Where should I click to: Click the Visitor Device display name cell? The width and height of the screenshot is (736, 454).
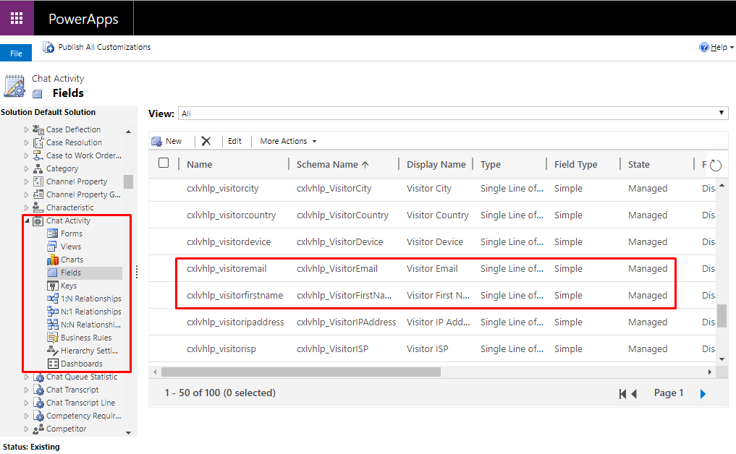[x=435, y=242]
